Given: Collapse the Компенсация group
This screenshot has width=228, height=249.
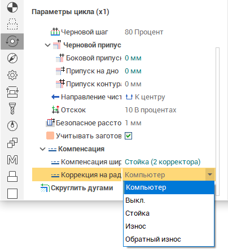Looking at the screenshot, I should (43, 149).
